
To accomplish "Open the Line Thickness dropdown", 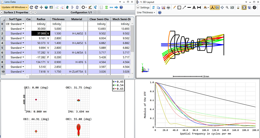I will point(146,12).
